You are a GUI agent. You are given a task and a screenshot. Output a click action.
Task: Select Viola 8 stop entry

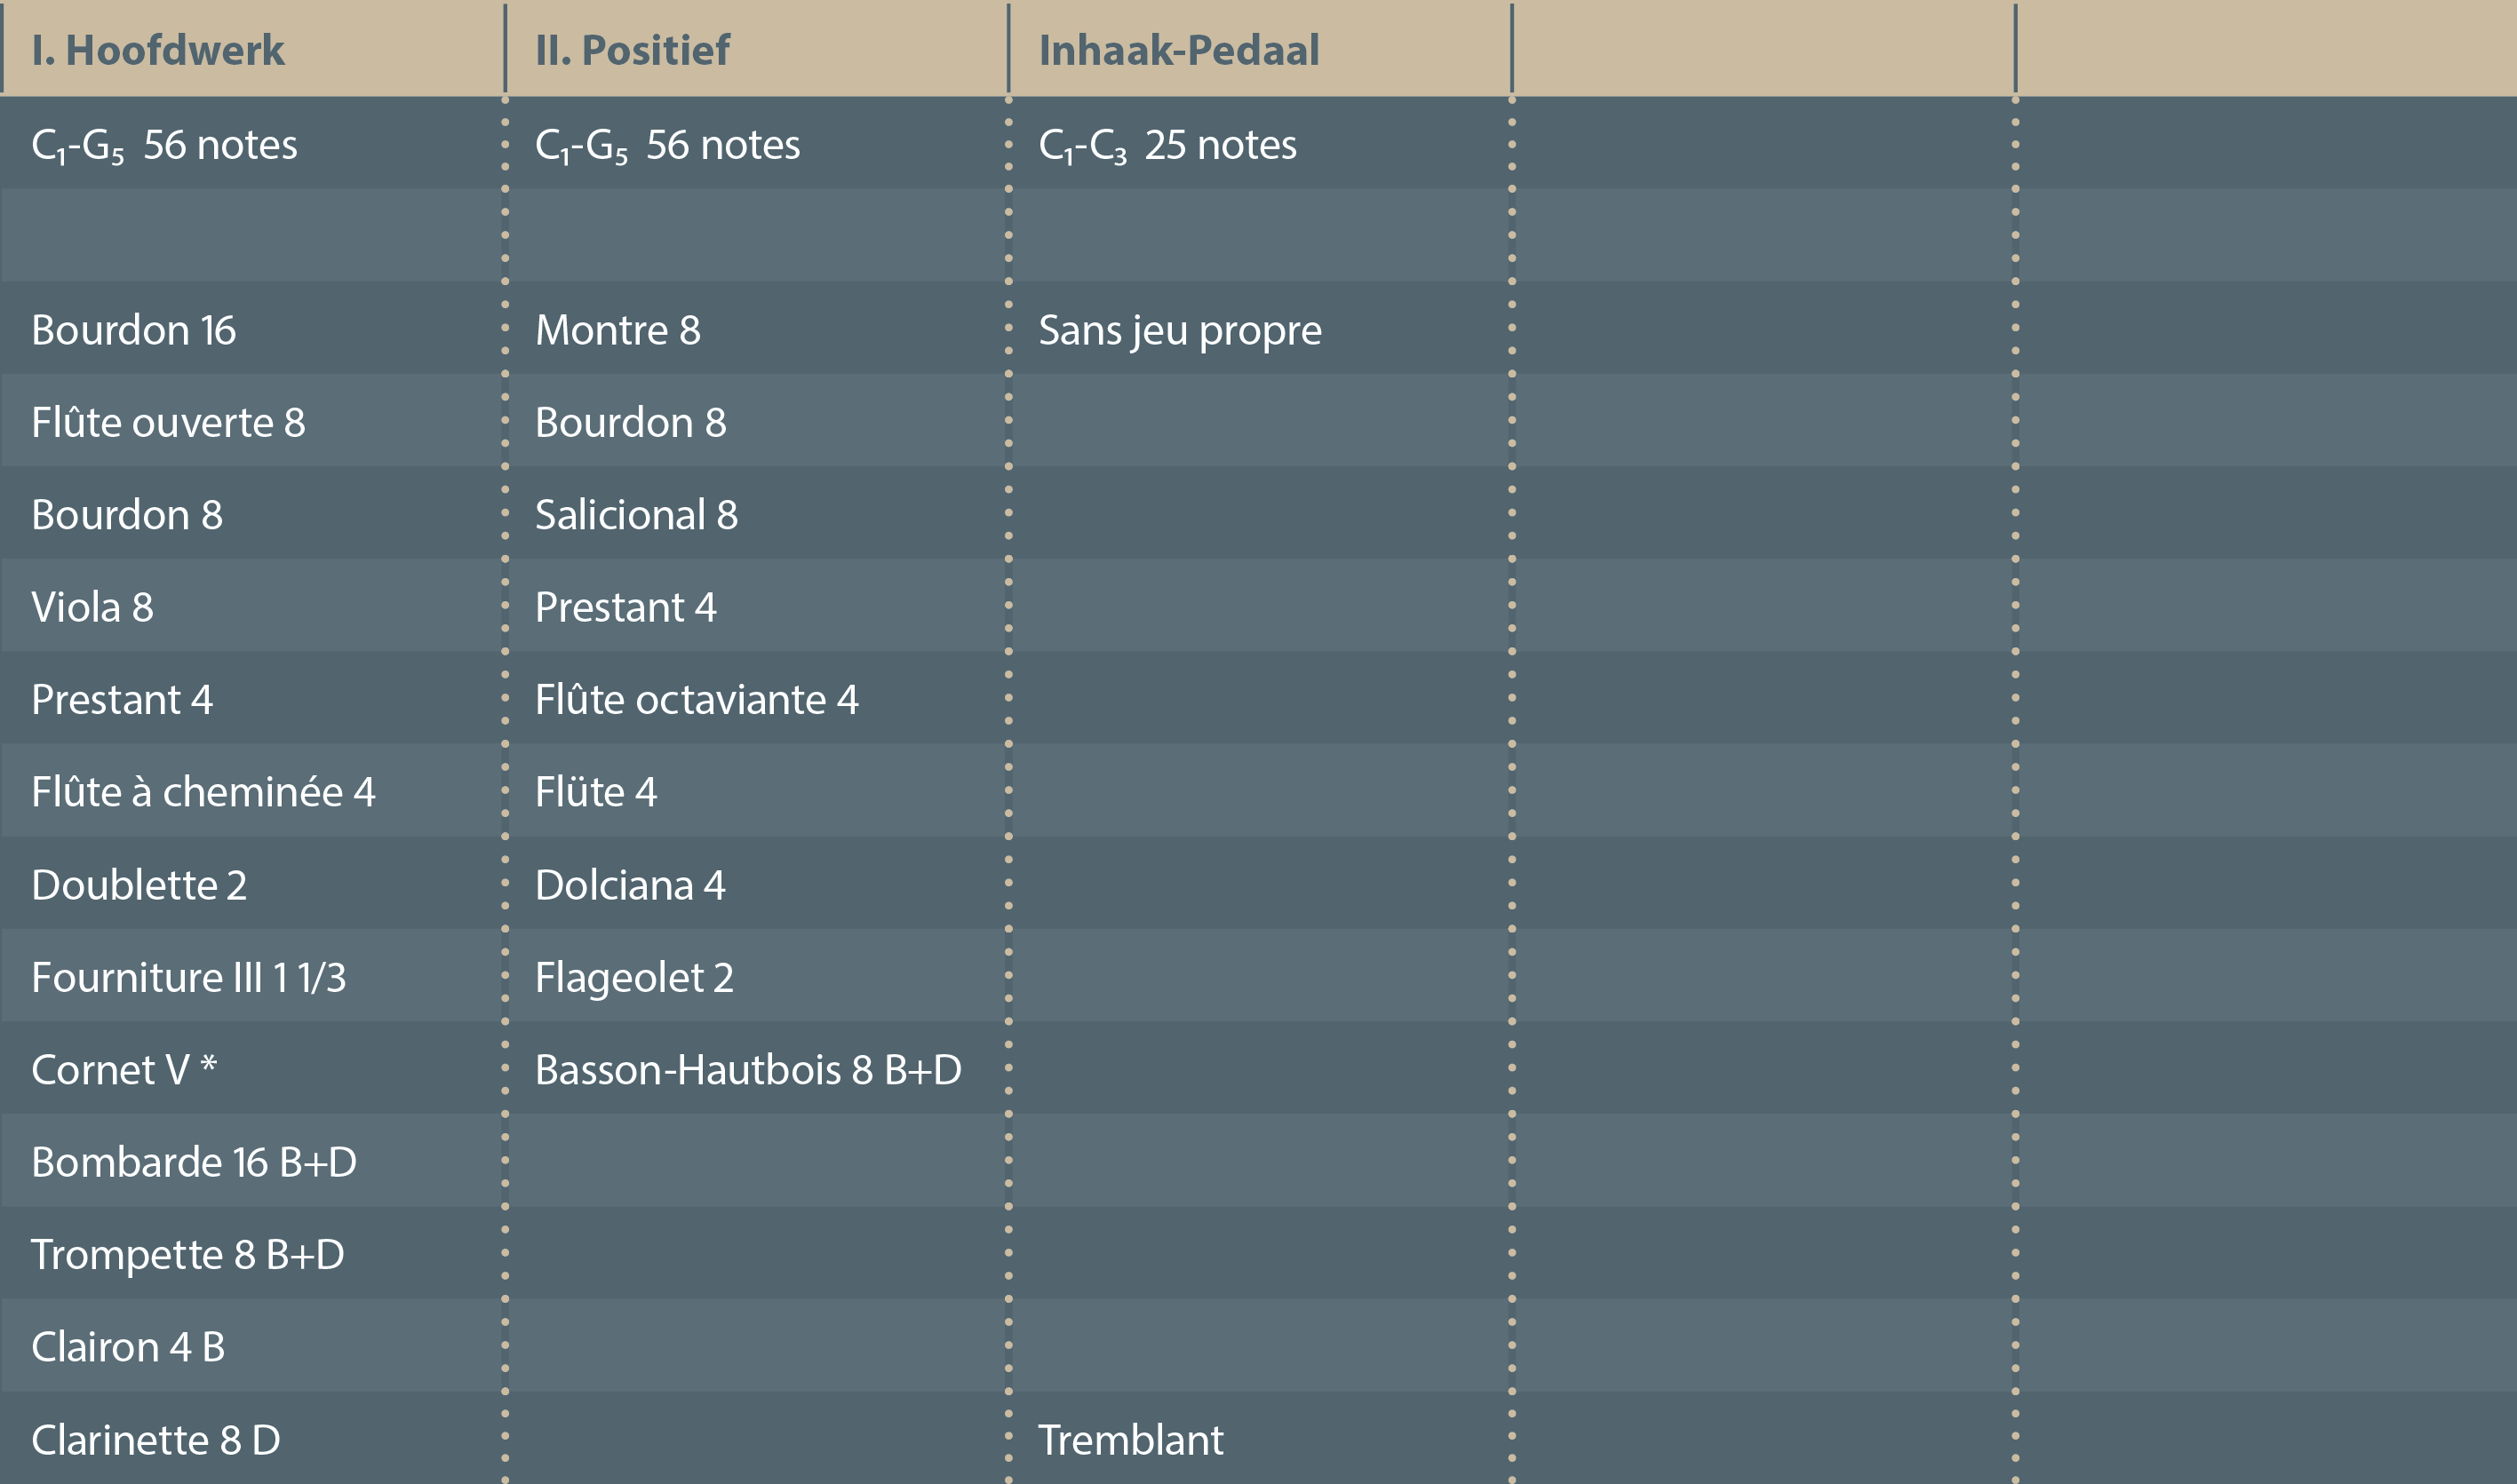pos(92,607)
